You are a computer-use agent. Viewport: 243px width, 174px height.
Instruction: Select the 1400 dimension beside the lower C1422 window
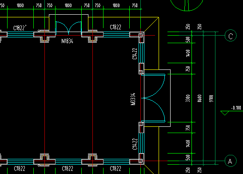187,143
